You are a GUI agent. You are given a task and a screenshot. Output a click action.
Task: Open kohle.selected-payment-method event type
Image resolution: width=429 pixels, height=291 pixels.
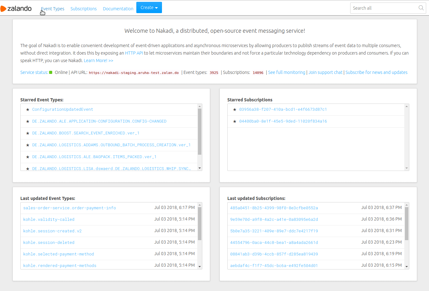pyautogui.click(x=58, y=254)
